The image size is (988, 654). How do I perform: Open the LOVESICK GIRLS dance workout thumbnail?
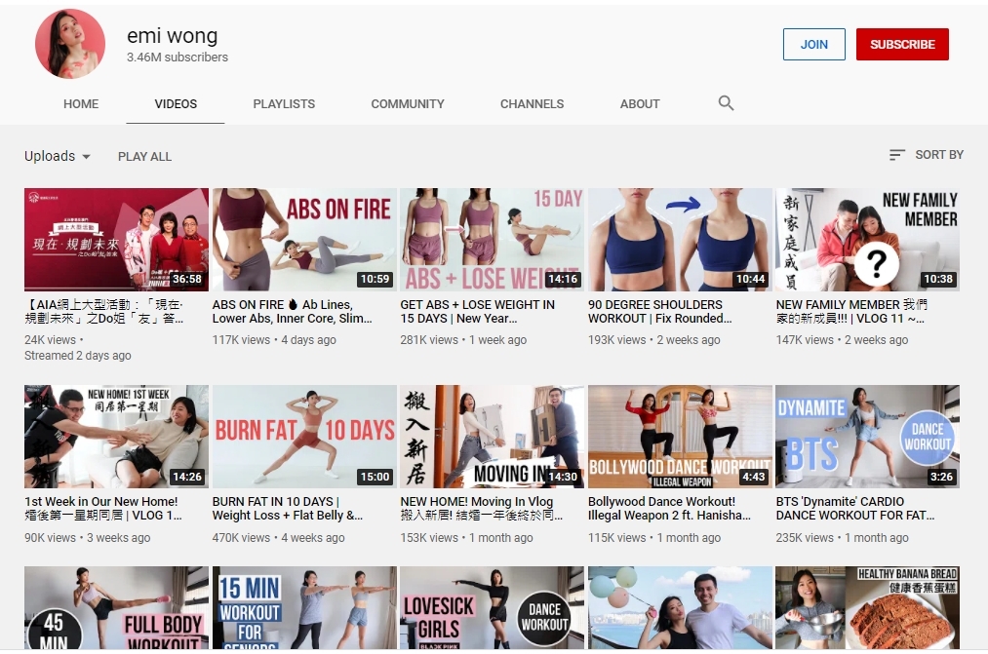492,609
